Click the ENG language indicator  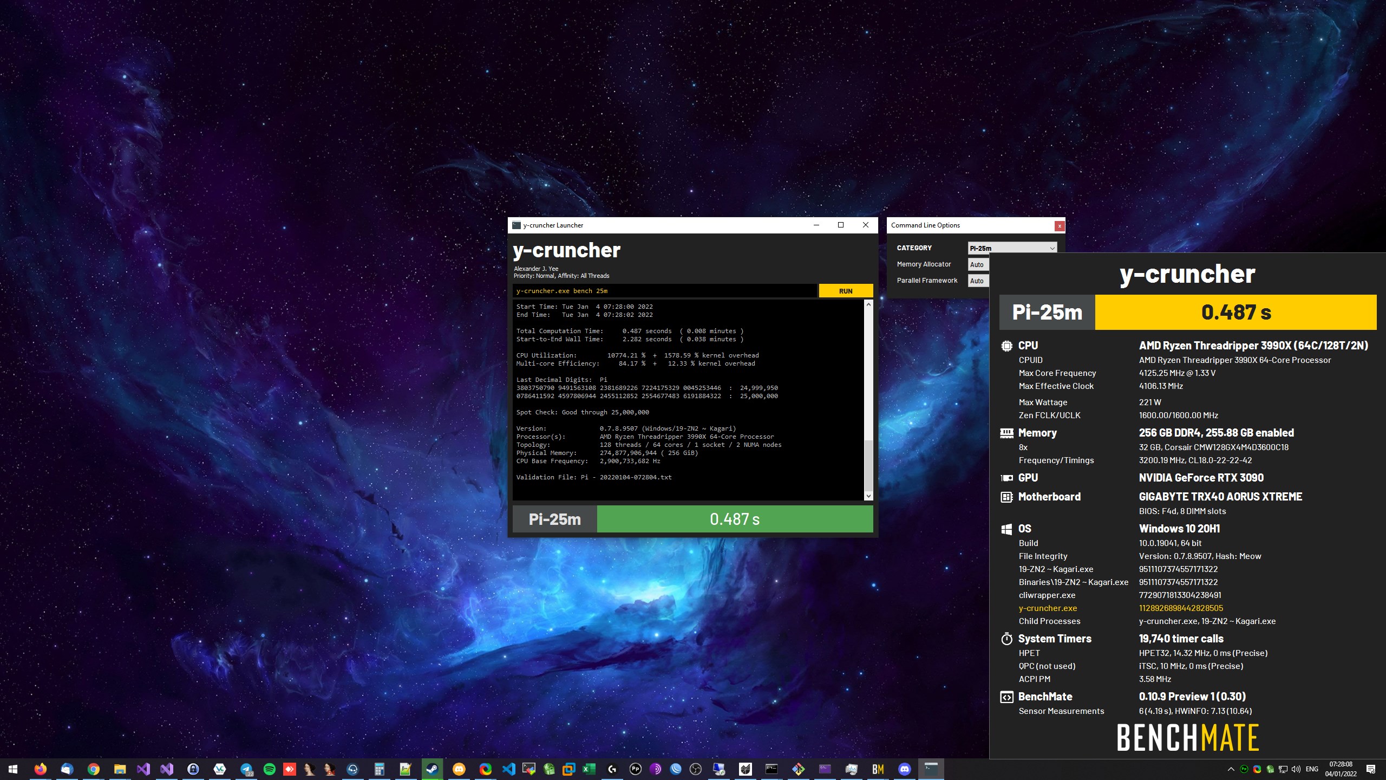click(1312, 769)
